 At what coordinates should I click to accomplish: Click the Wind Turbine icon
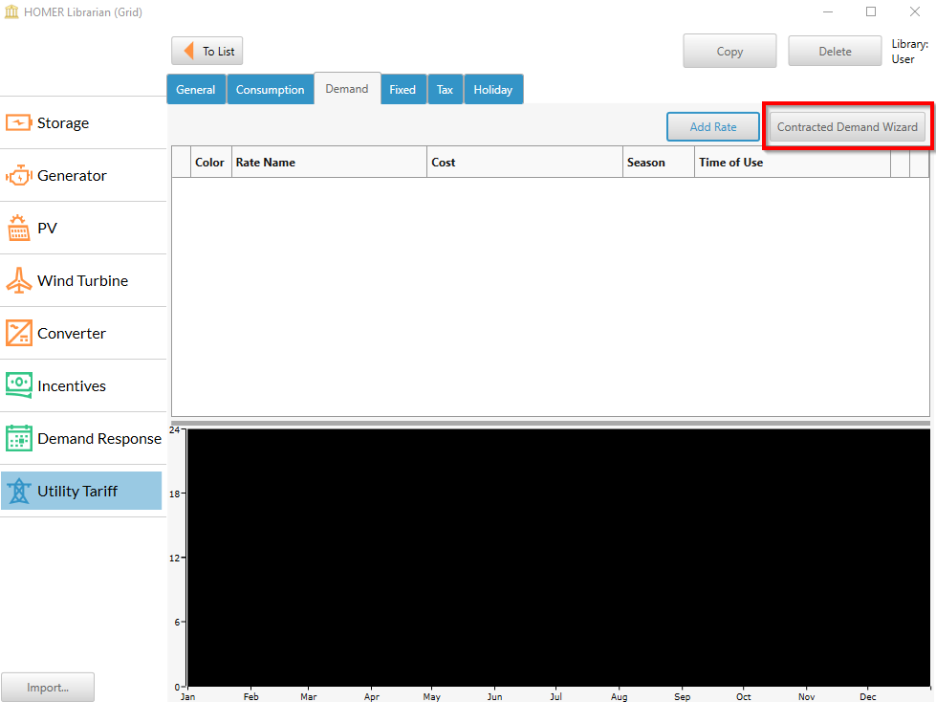pyautogui.click(x=19, y=281)
